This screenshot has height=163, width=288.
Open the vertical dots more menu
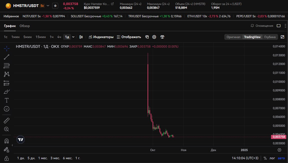[x=286, y=26]
